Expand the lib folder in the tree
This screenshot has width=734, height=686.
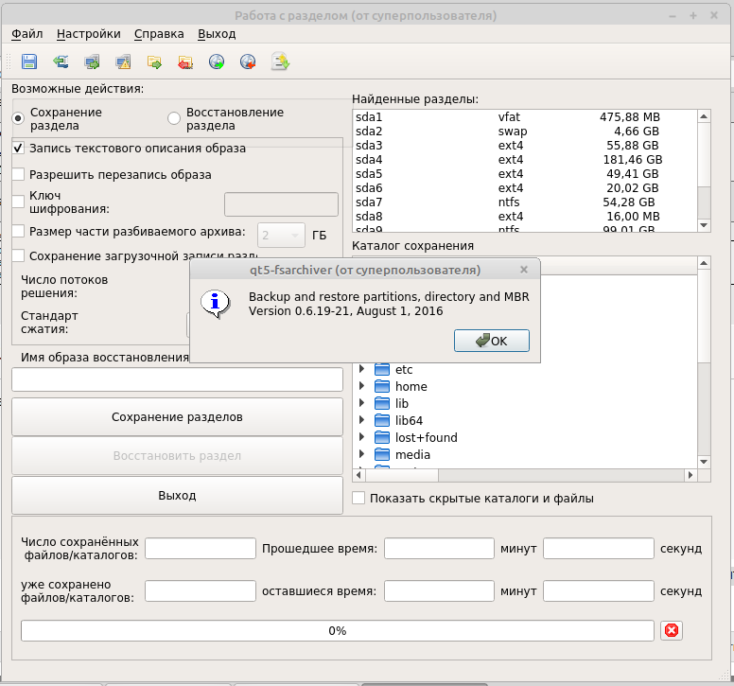click(361, 403)
